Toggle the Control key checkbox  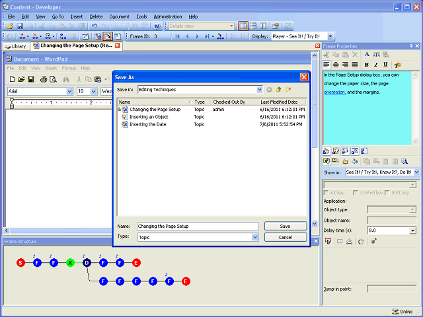click(x=356, y=193)
